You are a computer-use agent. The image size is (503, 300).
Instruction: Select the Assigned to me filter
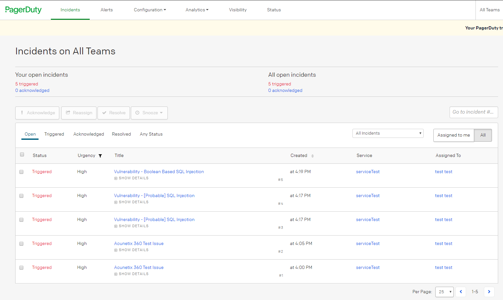(x=453, y=135)
